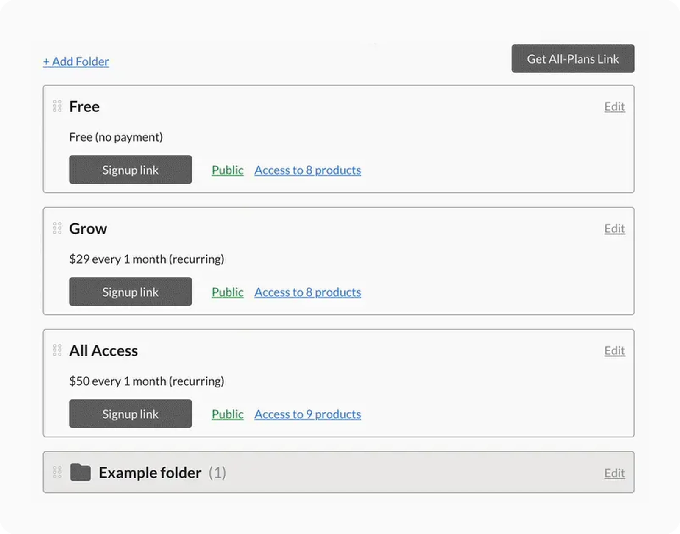The height and width of the screenshot is (534, 680).
Task: Edit the Grow plan
Action: 614,228
